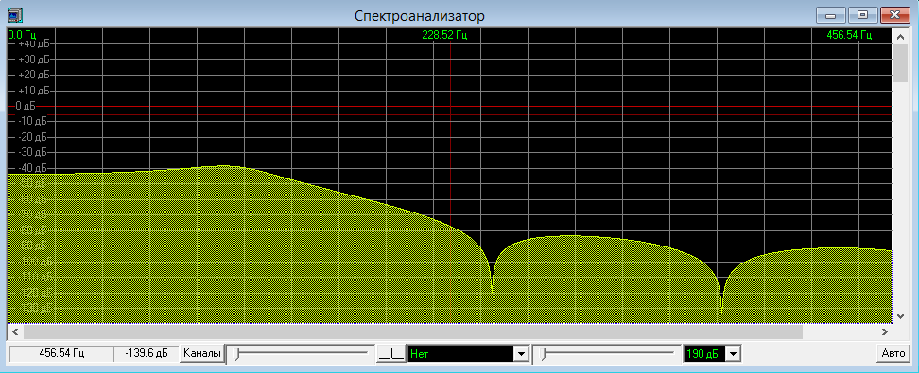Click the slider next to the Каналы button
Screen dimensions: 919x373
(x=302, y=354)
